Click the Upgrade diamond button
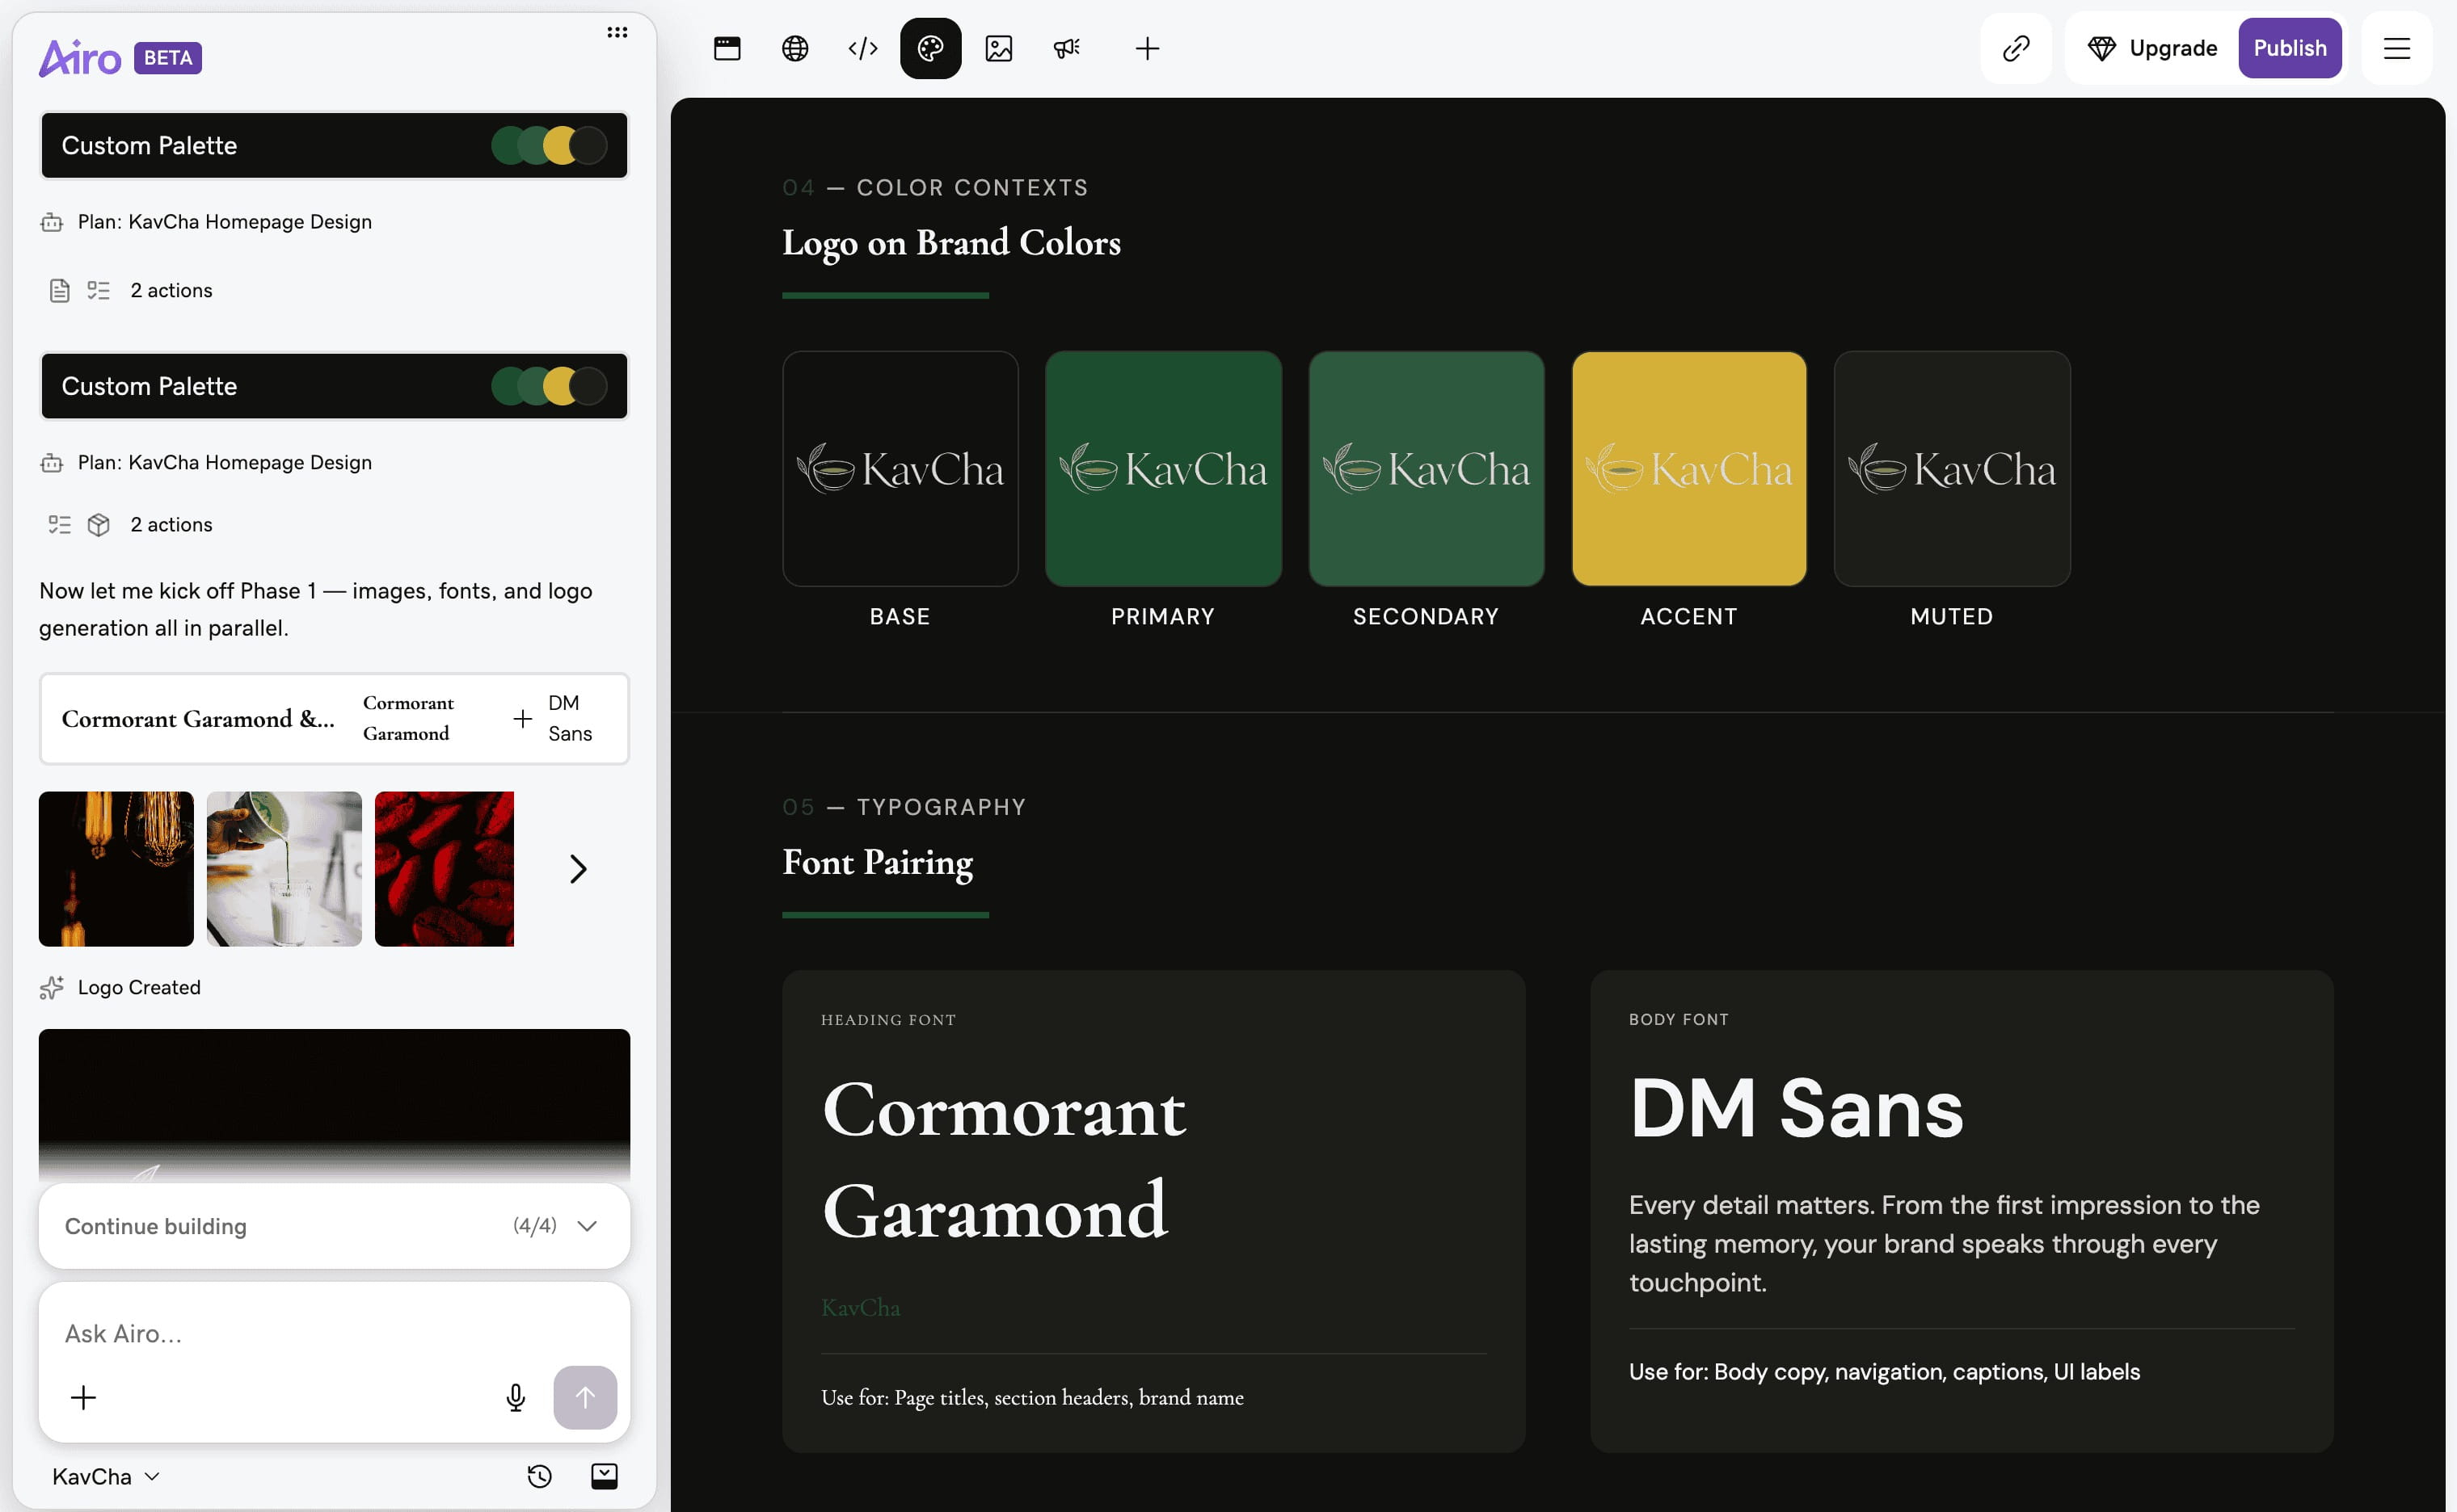Viewport: 2457px width, 1512px height. tap(2151, 48)
